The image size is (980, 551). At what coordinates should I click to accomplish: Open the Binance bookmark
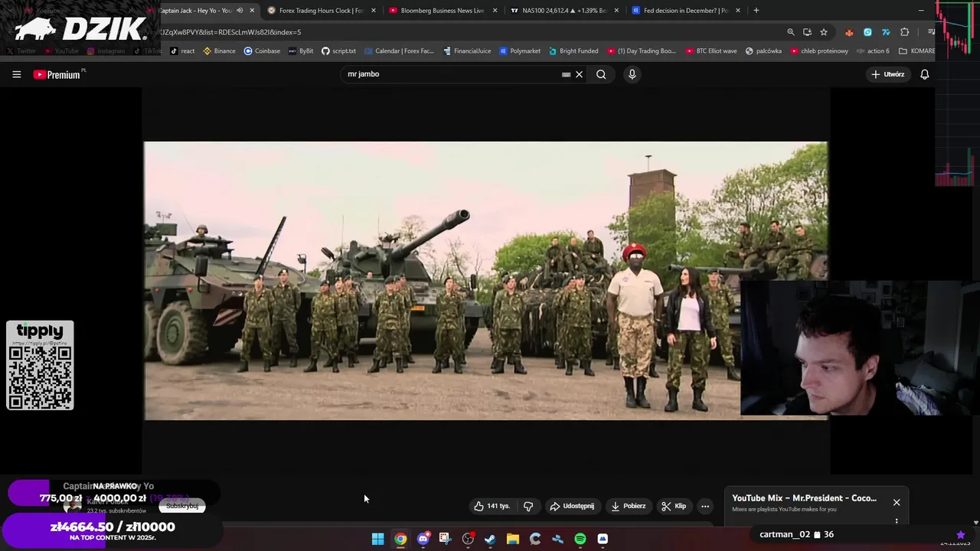(x=219, y=51)
